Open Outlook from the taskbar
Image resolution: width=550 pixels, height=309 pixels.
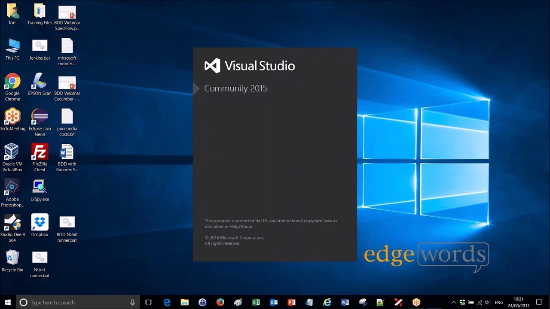(x=274, y=302)
